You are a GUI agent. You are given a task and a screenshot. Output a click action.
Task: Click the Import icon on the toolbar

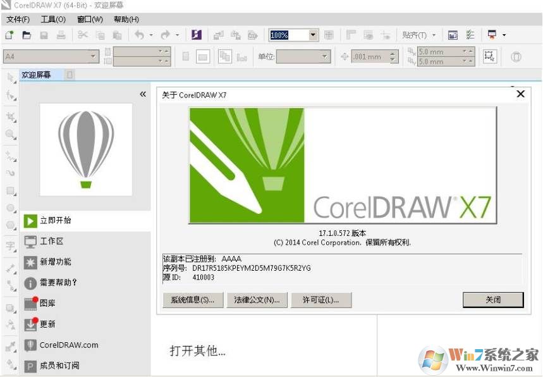coord(218,35)
